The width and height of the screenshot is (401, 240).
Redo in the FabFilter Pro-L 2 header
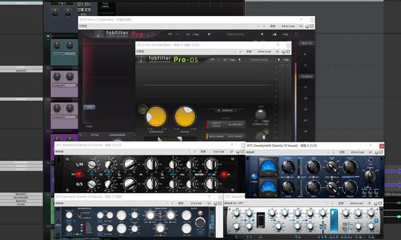[177, 34]
